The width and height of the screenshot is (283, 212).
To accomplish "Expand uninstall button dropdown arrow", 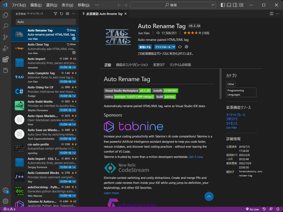I will pyautogui.click(x=174, y=47).
